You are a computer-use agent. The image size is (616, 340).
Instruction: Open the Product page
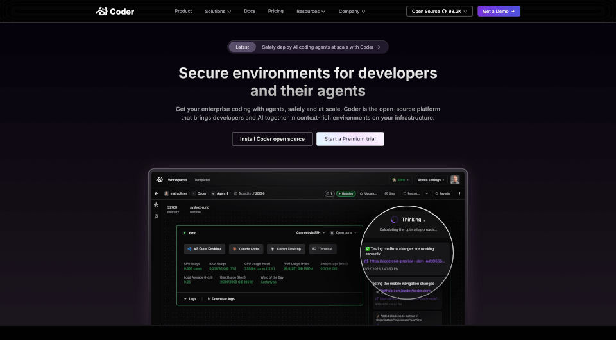coord(183,11)
